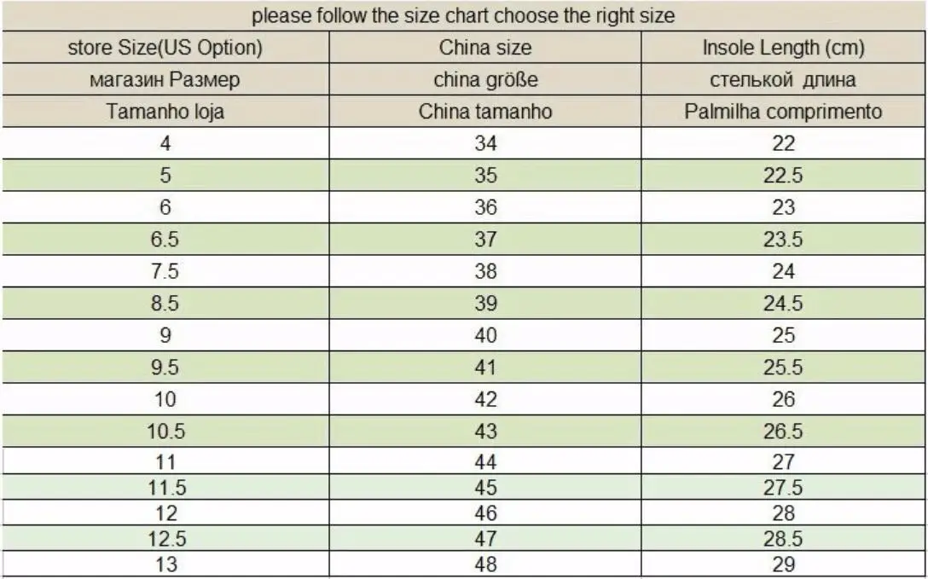
Task: Select China size 38 cell
Action: [x=484, y=271]
